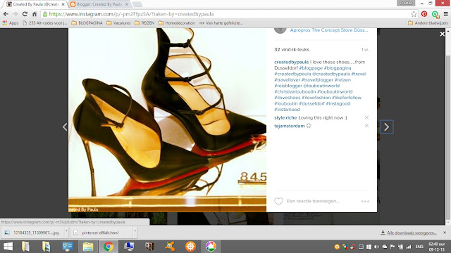Image resolution: width=451 pixels, height=253 pixels.
Task: Follow the @louboutinworld mention
Action: [x=321, y=86]
